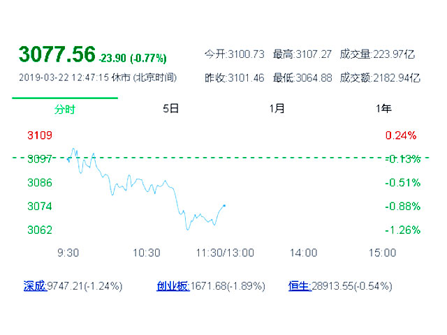Image resolution: width=447 pixels, height=335 pixels.
Task: Select the 分时 intraday tab
Action: tap(65, 108)
